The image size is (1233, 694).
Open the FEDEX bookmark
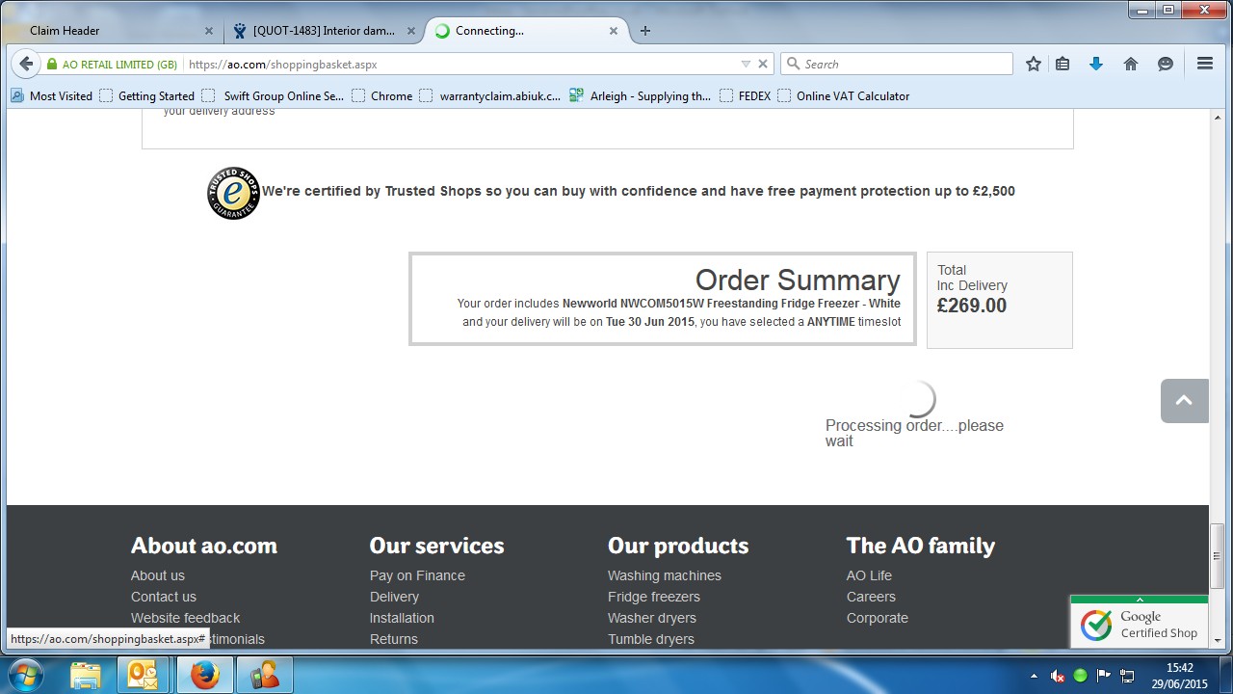click(x=746, y=95)
